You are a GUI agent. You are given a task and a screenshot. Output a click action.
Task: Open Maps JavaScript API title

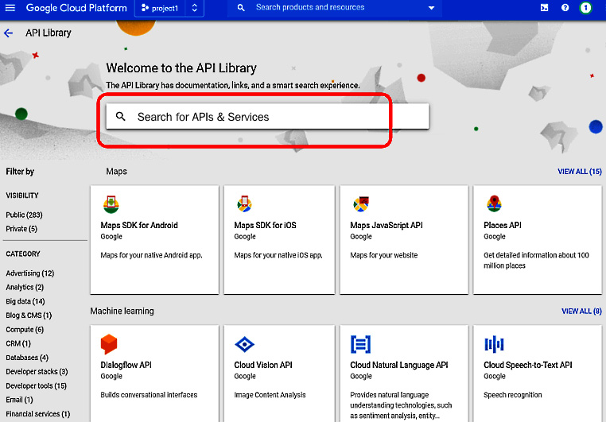(x=387, y=225)
